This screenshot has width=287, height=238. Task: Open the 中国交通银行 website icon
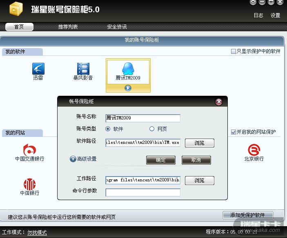(x=29, y=152)
